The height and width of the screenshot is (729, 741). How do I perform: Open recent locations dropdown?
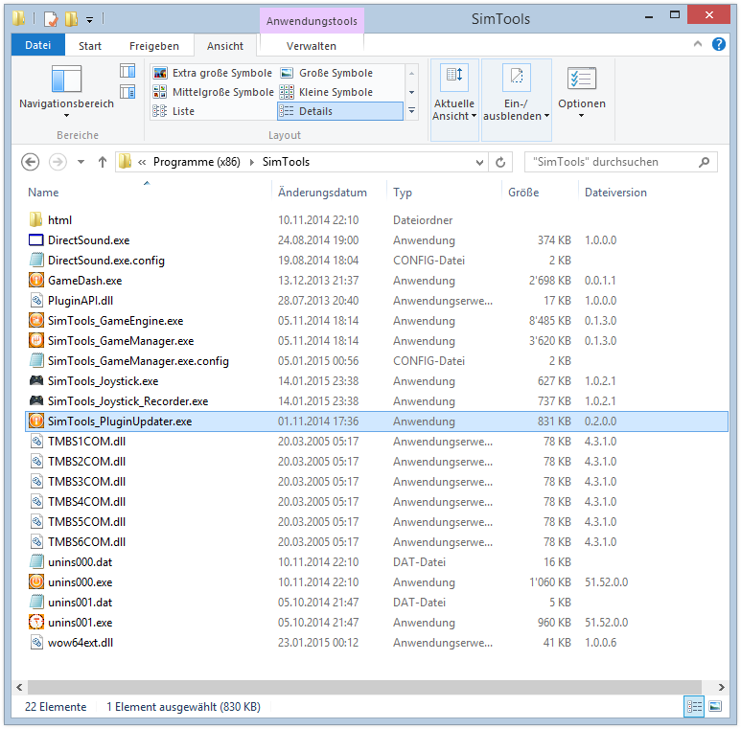point(81,162)
